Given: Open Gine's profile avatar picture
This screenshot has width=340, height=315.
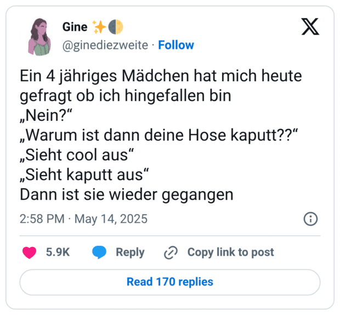Looking at the screenshot, I should click(x=40, y=35).
